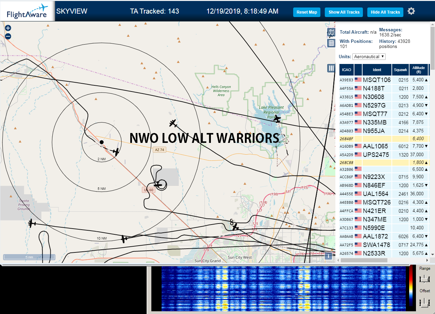Click the TA Tracked: 143 text
435x314 pixels.
154,11
